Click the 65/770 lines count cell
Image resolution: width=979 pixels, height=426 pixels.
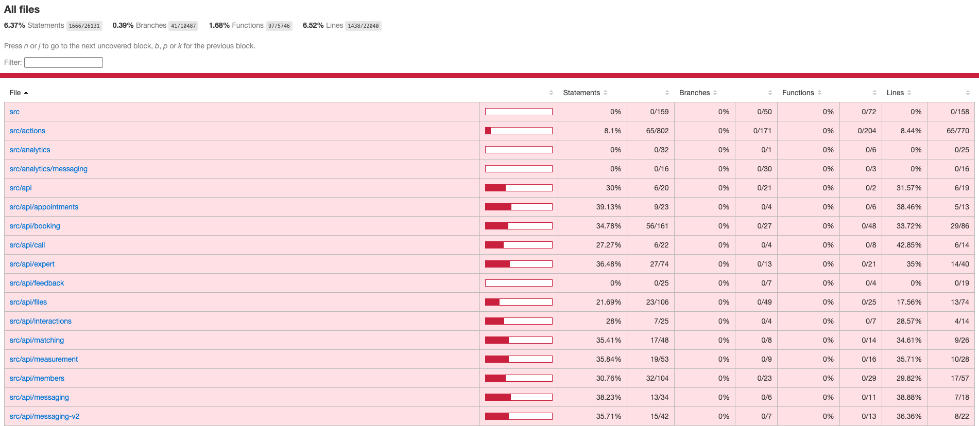point(951,131)
